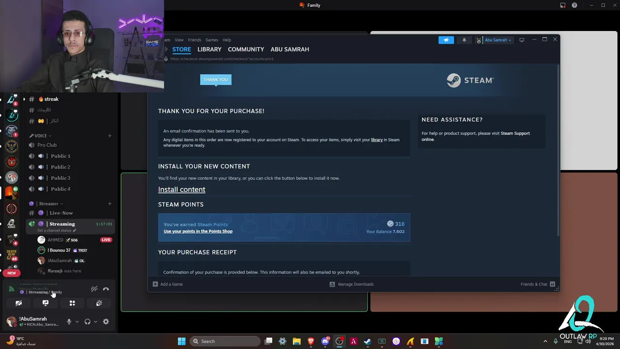Image resolution: width=620 pixels, height=349 pixels.
Task: Disconnect from the voice channel
Action: pyautogui.click(x=106, y=289)
